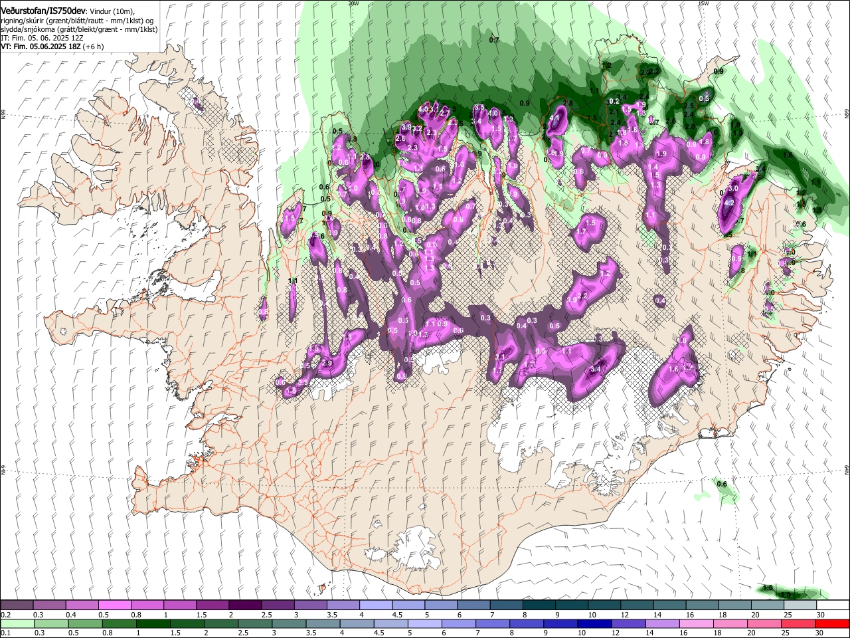Pick the light lilac 14–16 rain swatch

click(662, 623)
